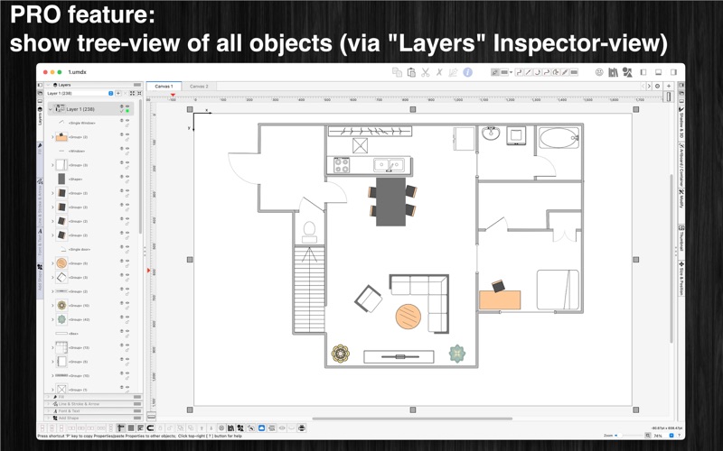Viewport: 723px width, 451px height.
Task: Open the shapes panel icon in top toolbar
Action: 627,72
